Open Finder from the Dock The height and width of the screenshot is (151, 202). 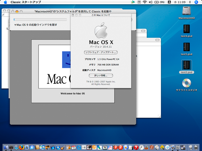pos(6,148)
